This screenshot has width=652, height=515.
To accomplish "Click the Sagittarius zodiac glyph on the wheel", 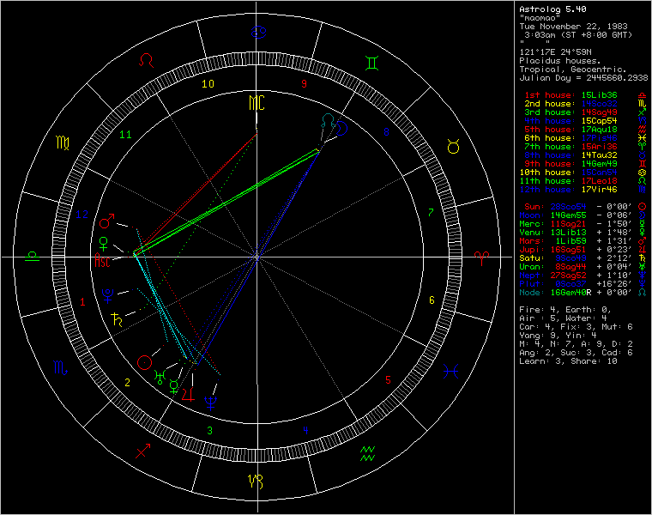I will 142,451.
